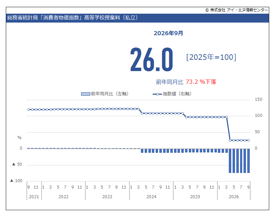Click the right axis value 100

pyautogui.click(x=259, y=116)
